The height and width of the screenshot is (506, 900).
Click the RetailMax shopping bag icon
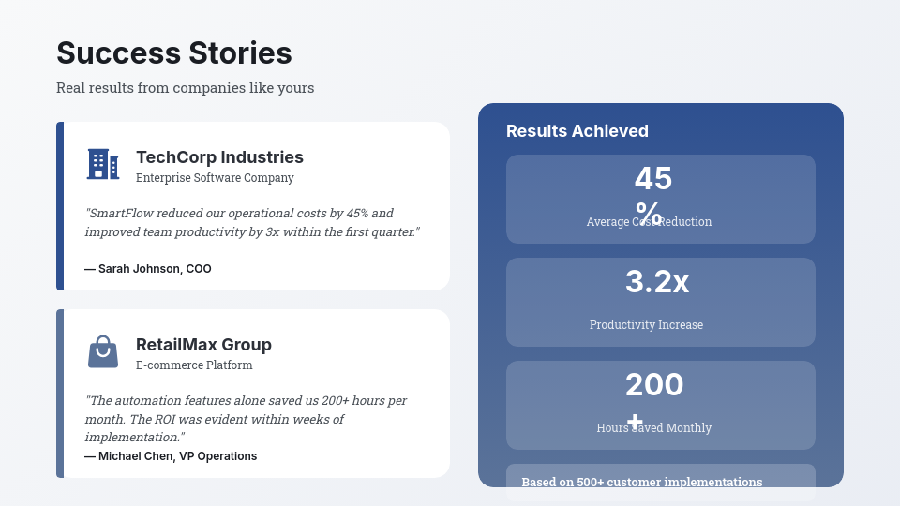tap(103, 352)
